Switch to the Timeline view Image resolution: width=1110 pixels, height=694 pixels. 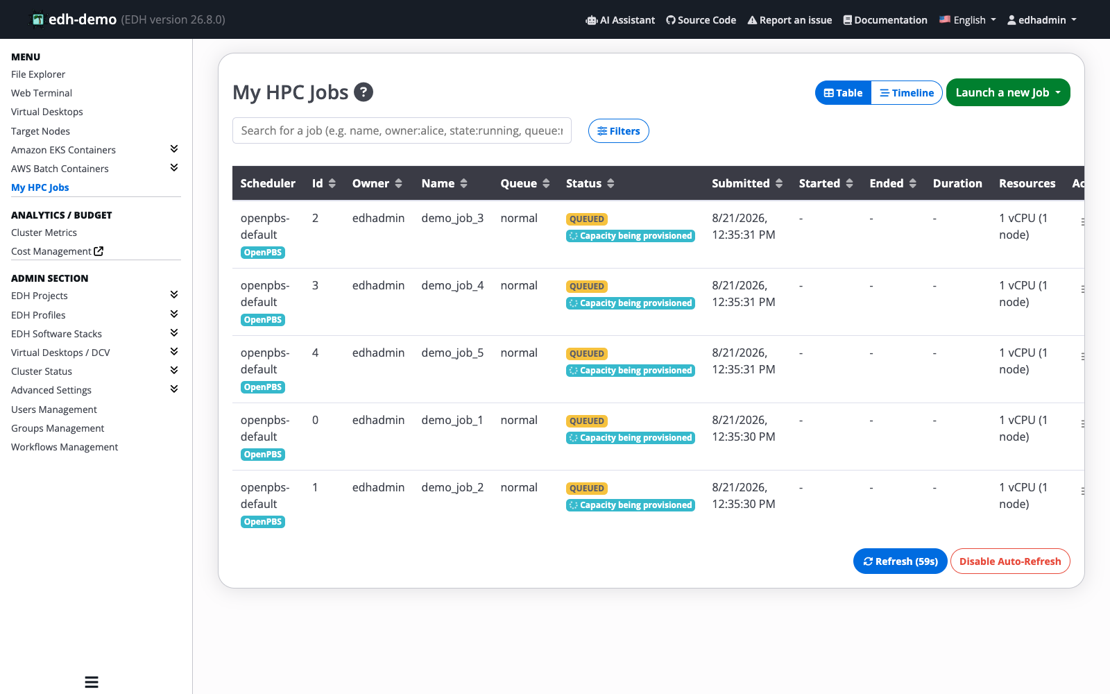[x=907, y=93]
